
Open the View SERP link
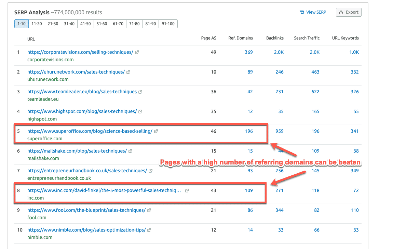coord(313,12)
